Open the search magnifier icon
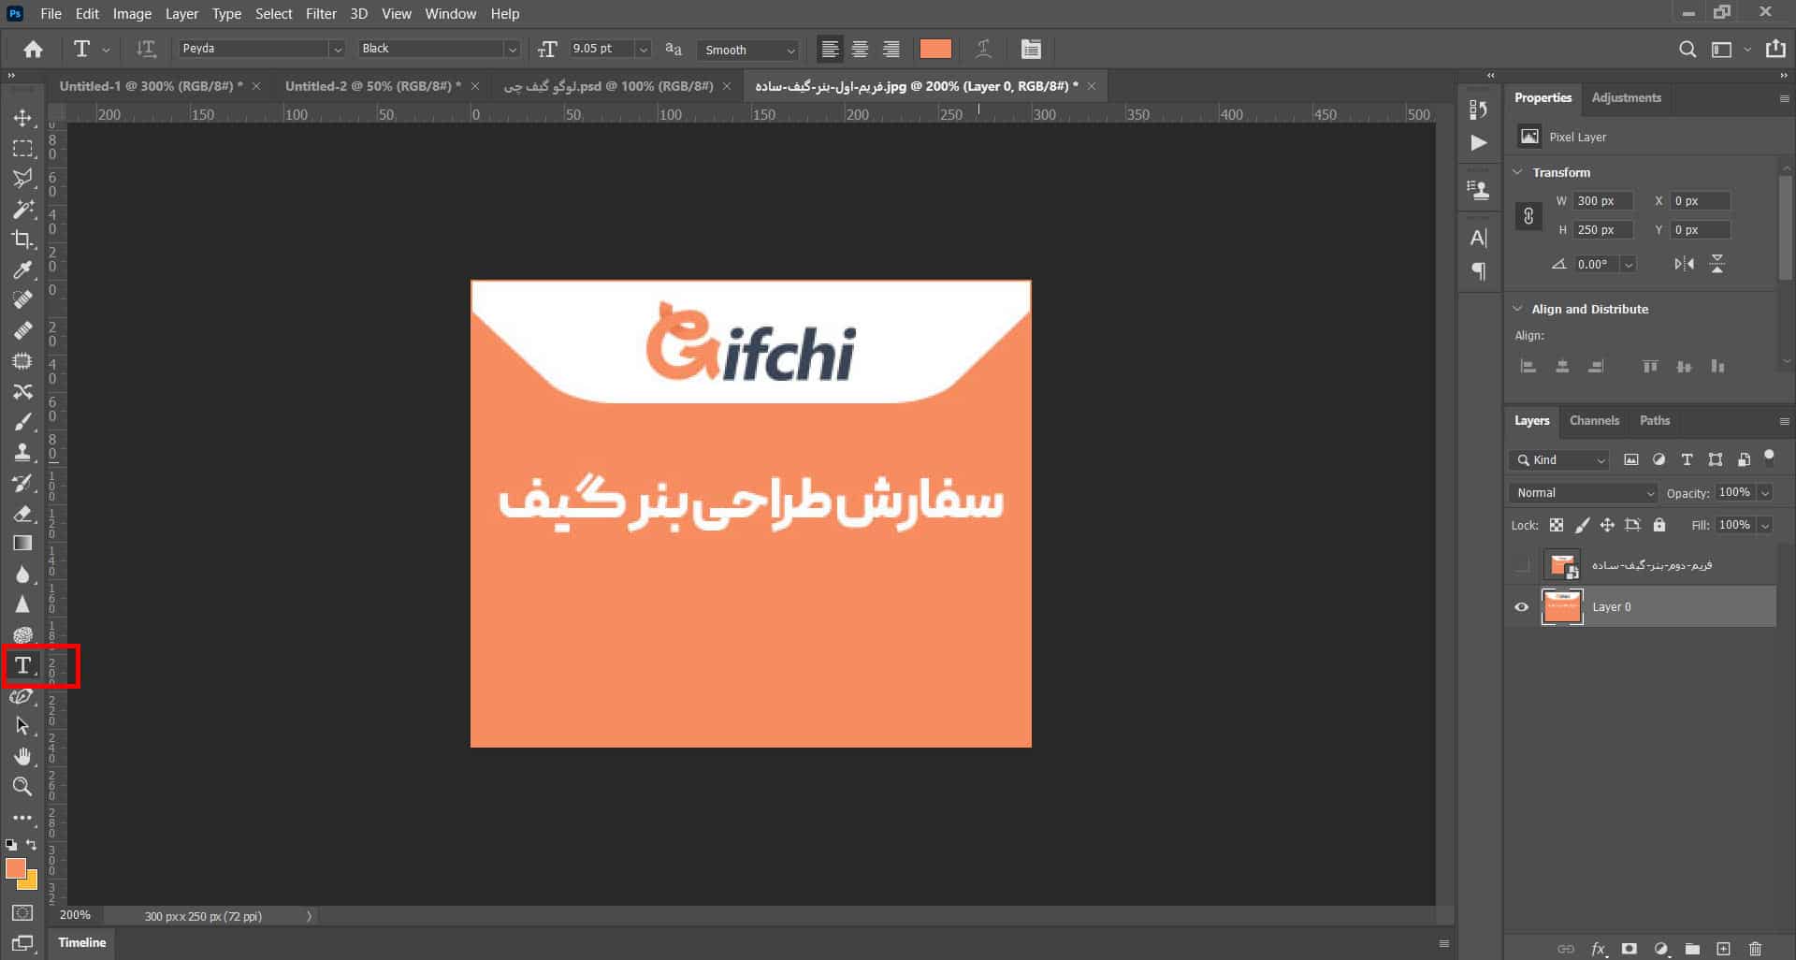Image resolution: width=1796 pixels, height=960 pixels. coord(1687,50)
